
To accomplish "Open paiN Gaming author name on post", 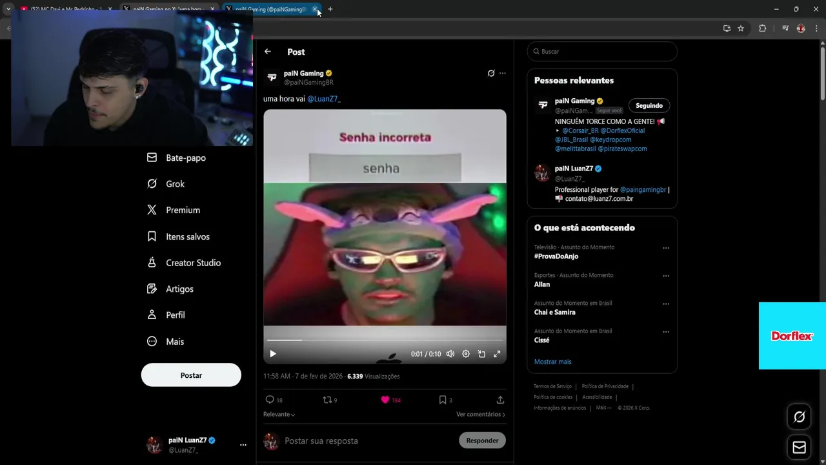I will coord(303,74).
